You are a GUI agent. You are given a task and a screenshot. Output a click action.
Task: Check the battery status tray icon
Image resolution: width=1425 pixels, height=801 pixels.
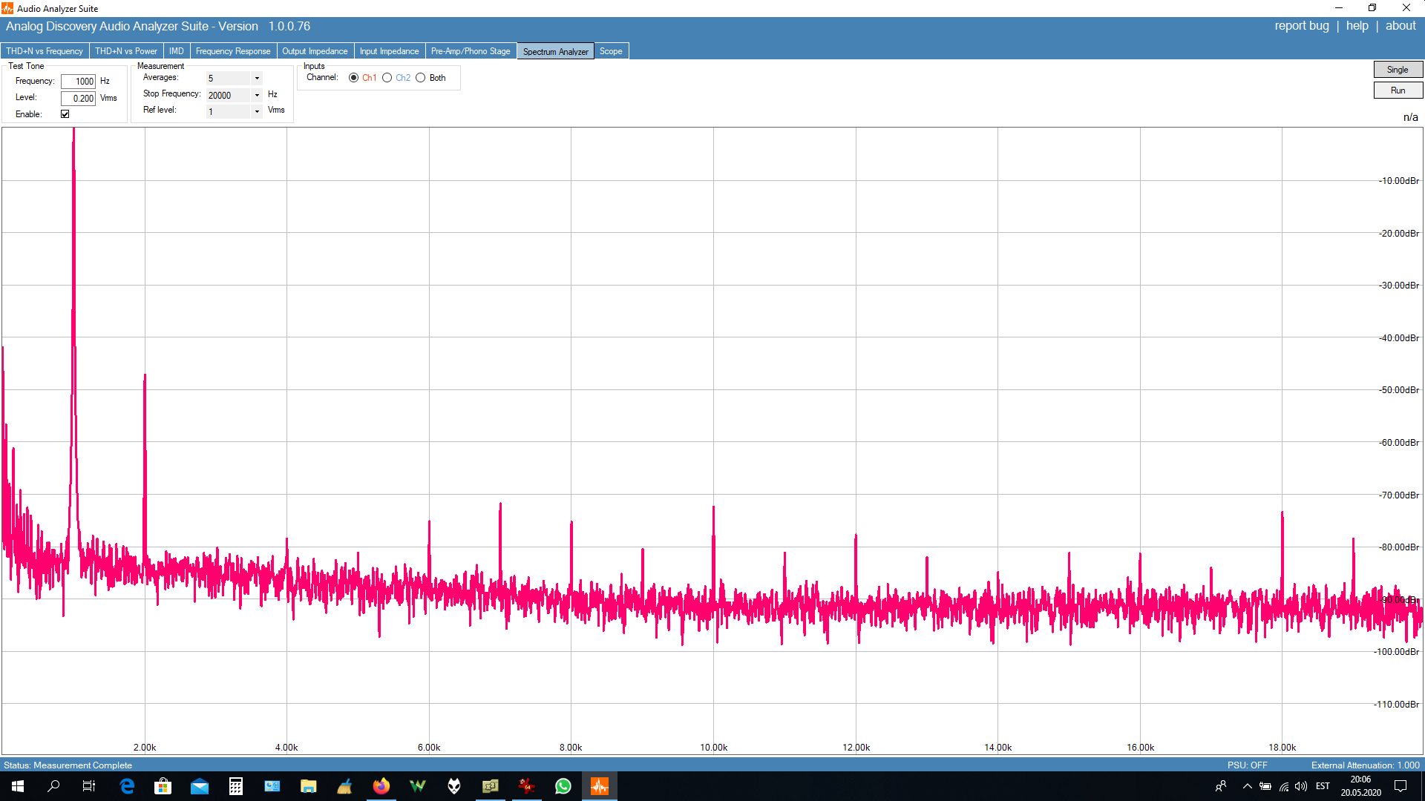[1265, 786]
